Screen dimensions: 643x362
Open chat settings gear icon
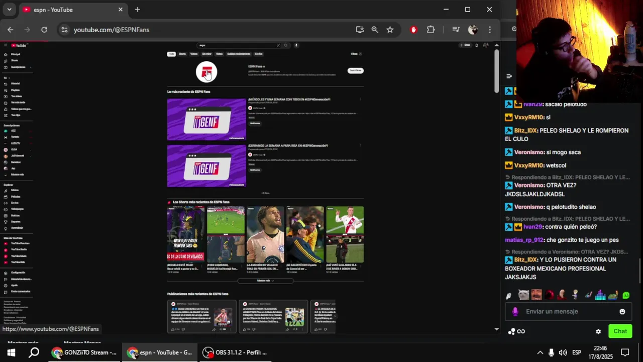coord(598,331)
